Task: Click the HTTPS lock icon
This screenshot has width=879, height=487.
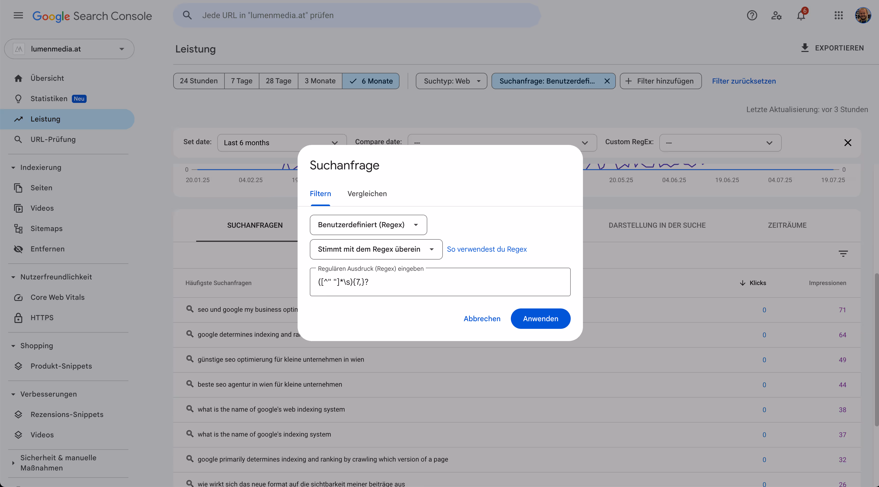Action: coord(18,318)
